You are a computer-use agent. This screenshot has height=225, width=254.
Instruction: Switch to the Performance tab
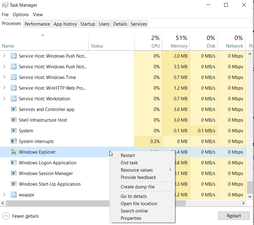coord(37,24)
